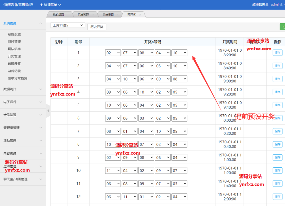Image resolution: width=285 pixels, height=206 pixels.
Task: Collapse the 系统管理 sidebar section
Action: 40,23
